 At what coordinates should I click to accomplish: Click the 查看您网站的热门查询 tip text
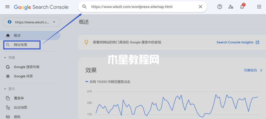tap(127, 42)
